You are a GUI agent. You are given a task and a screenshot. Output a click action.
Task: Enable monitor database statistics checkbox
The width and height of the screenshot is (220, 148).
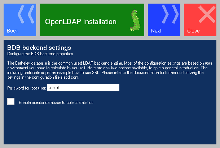11,101
